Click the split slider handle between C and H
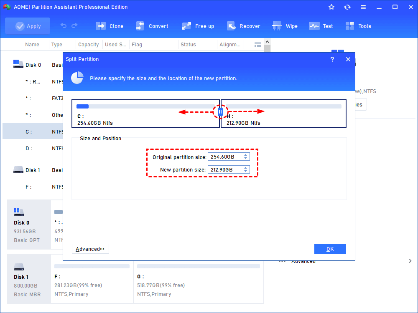This screenshot has height=313, width=418. click(220, 112)
